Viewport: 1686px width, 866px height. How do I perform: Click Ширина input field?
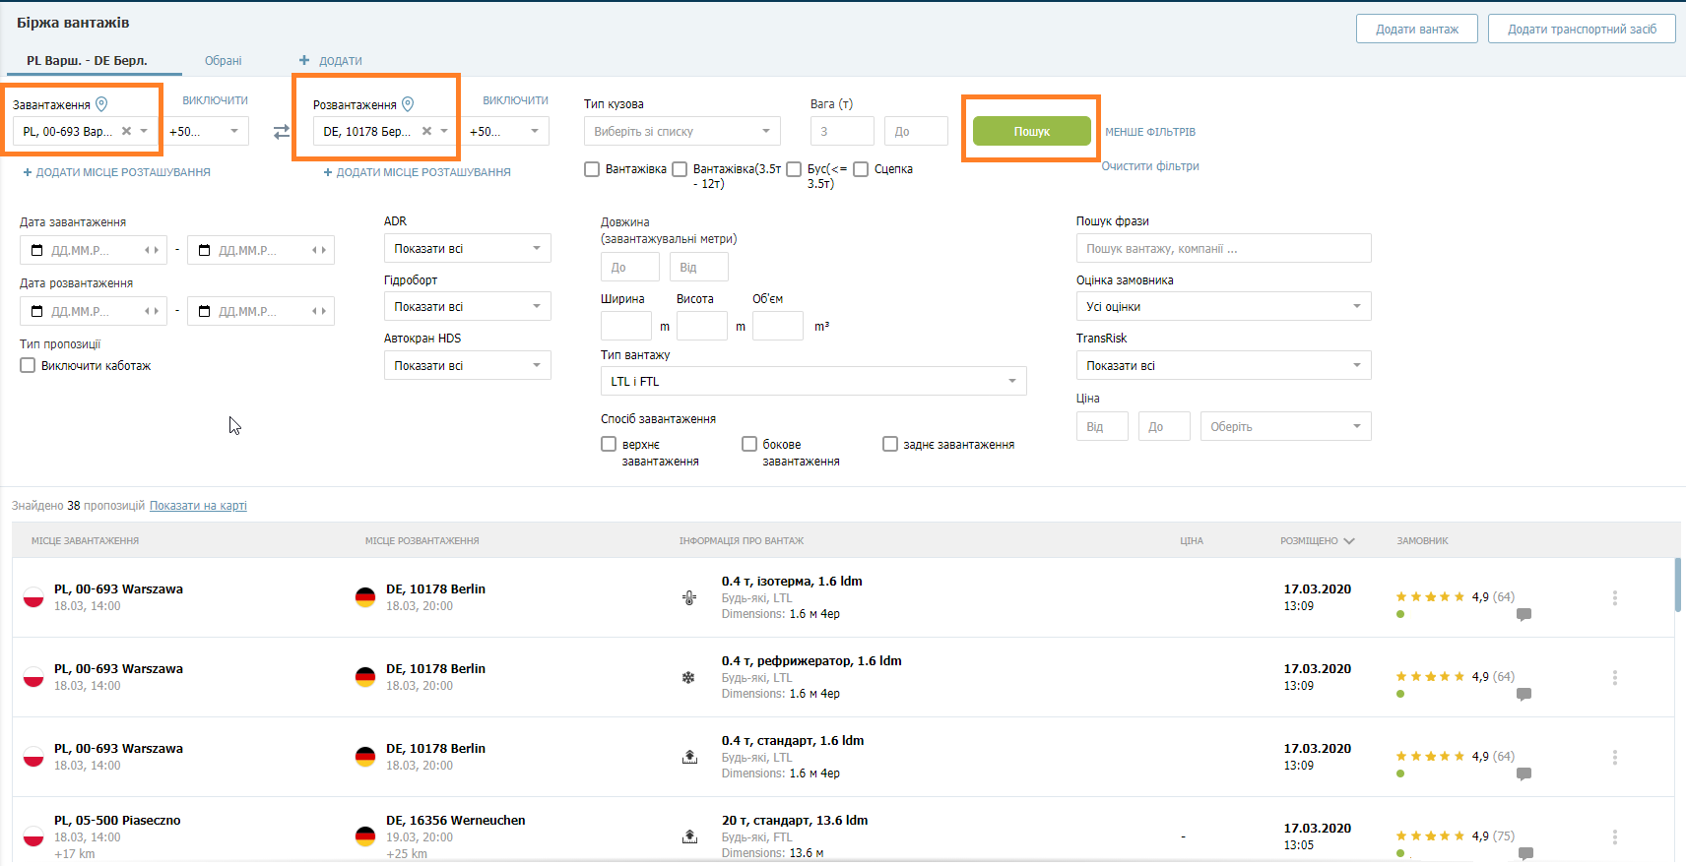pyautogui.click(x=626, y=326)
